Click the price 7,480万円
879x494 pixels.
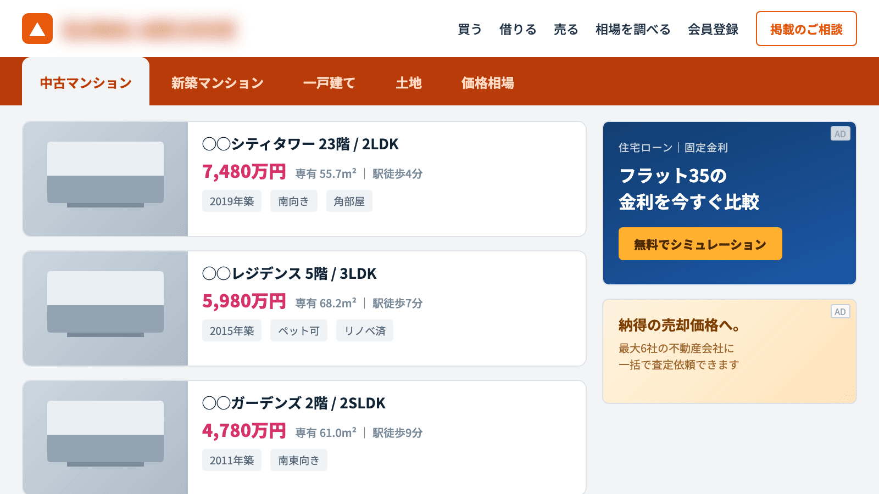(244, 172)
